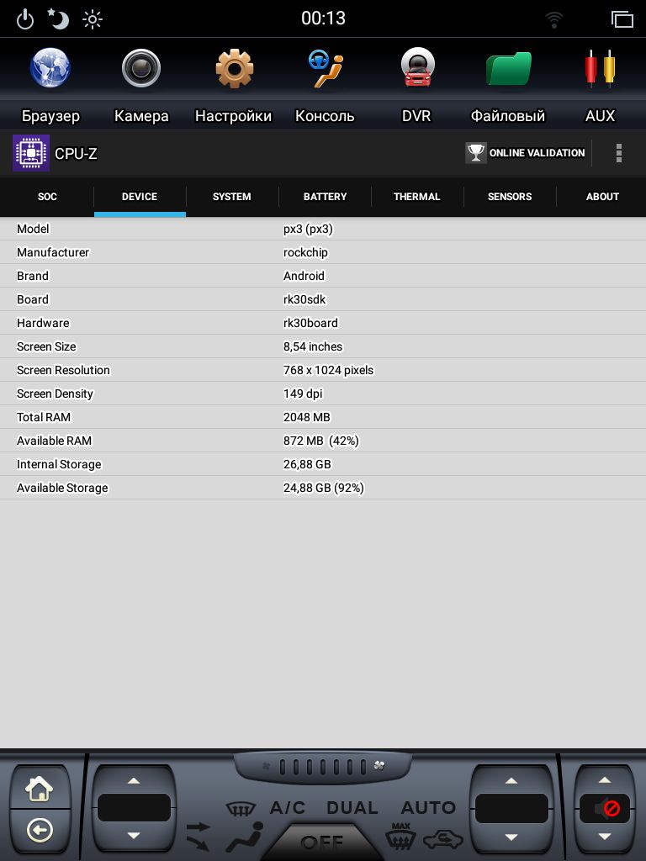Image resolution: width=646 pixels, height=861 pixels.
Task: Go to the THERMAL tab
Action: (417, 197)
